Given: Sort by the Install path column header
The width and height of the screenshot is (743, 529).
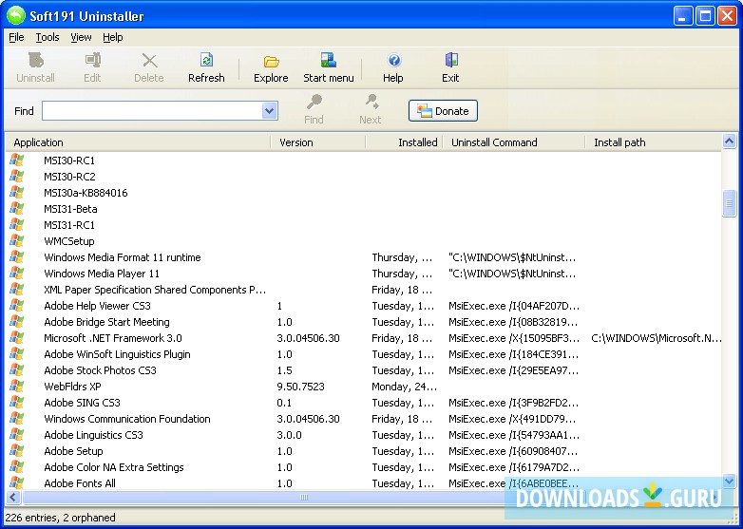Looking at the screenshot, I should point(654,142).
